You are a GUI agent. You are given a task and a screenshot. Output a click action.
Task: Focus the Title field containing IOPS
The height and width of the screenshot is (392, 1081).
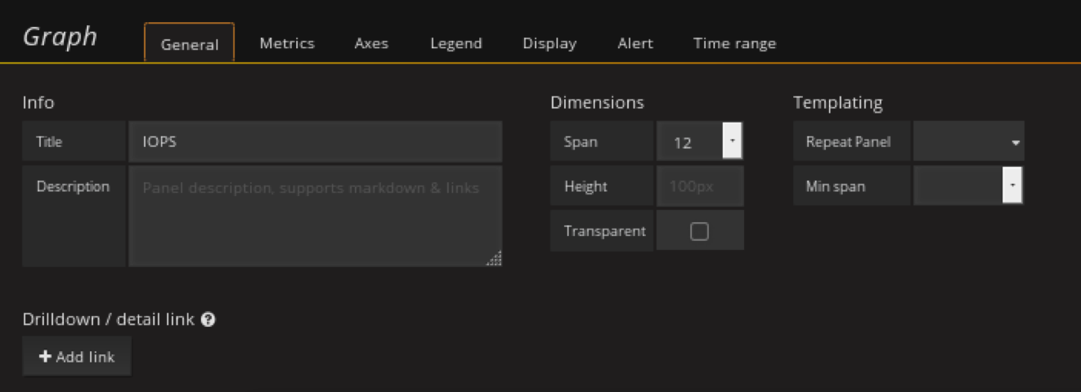point(315,142)
